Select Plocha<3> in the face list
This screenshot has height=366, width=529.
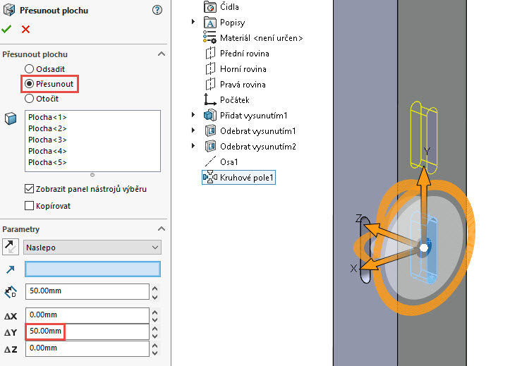47,140
